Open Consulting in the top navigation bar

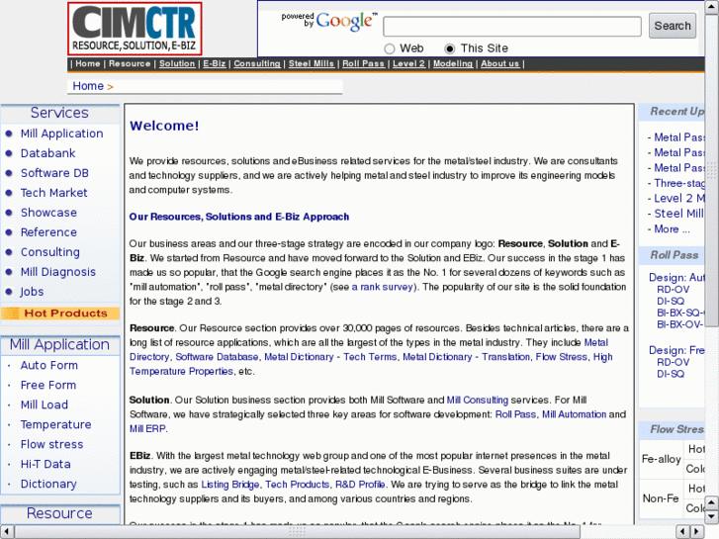(x=257, y=63)
